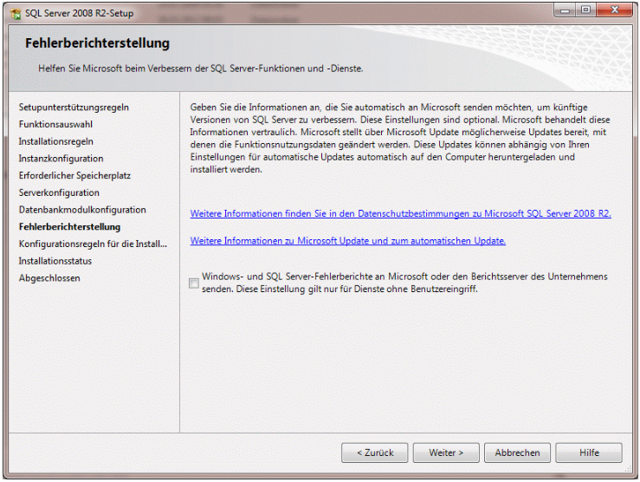Image resolution: width=640 pixels, height=482 pixels.
Task: Click the 'Geben Sie die Informationen an' description paragraph
Action: tap(400, 139)
